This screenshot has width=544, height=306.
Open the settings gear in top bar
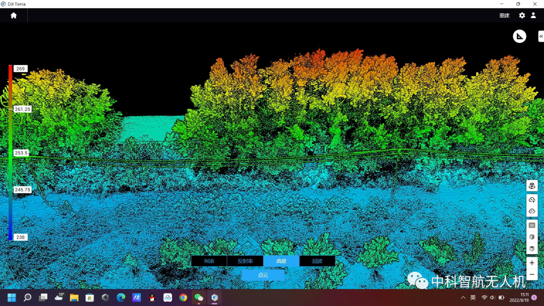click(x=522, y=16)
